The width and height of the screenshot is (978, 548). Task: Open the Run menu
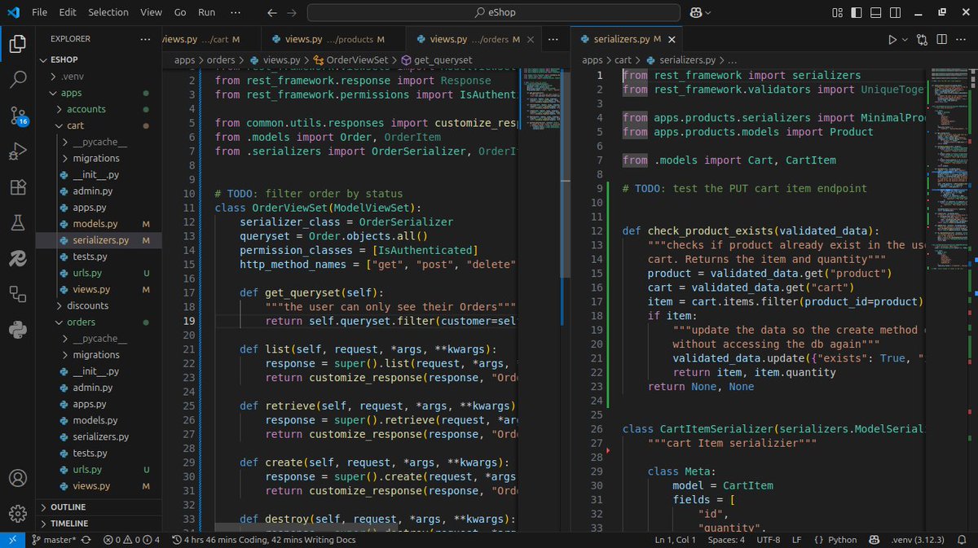click(x=207, y=13)
